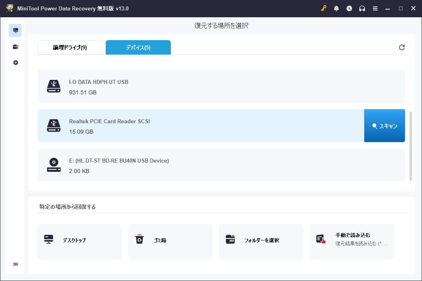Open 手動で読み込む recovery result option
Viewport: 422px width, 281px height.
click(352, 242)
